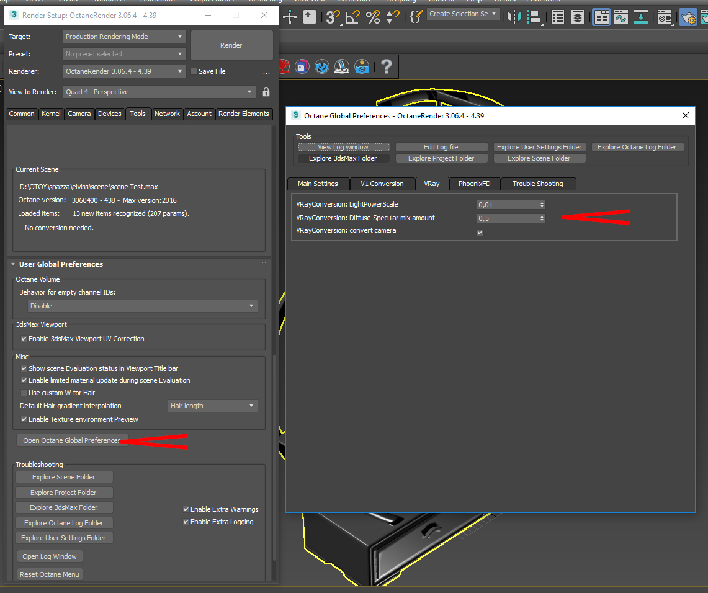Toggle Enable 3dsMax Viewport UV Correction

(24, 339)
